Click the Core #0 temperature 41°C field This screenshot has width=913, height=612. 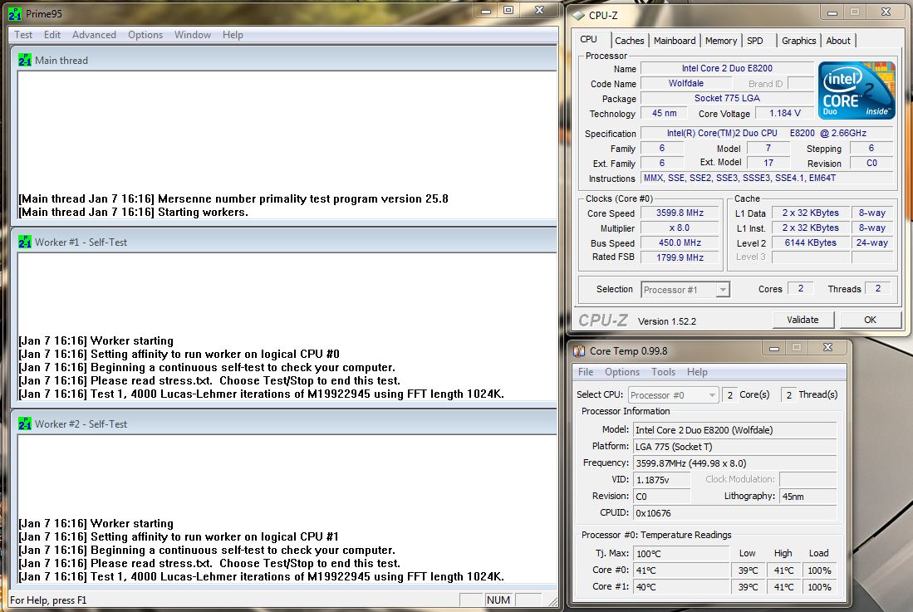[x=682, y=570]
